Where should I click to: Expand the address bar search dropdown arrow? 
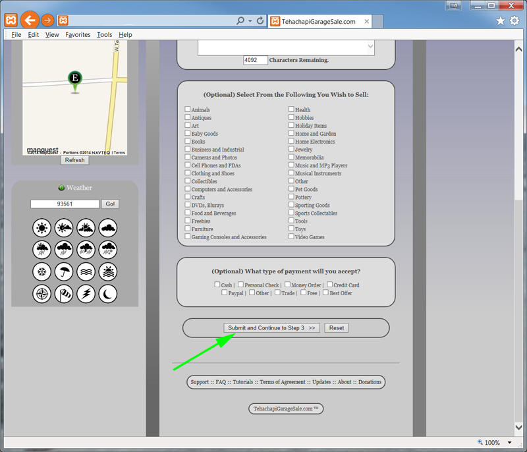[250, 21]
